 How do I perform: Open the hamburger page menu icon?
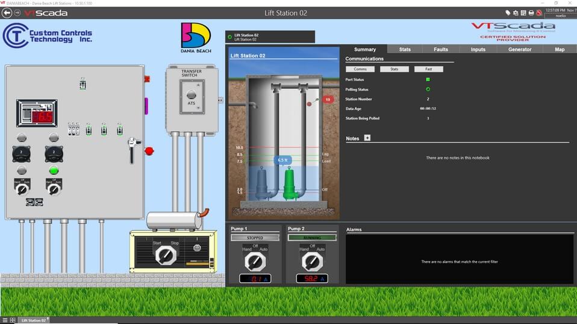click(x=4, y=320)
